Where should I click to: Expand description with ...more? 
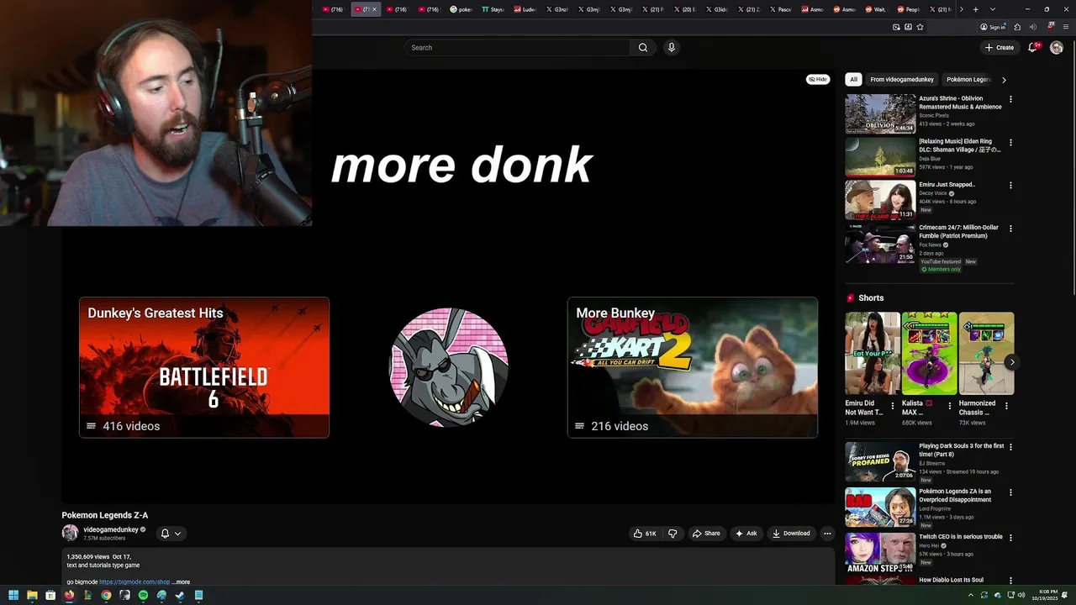[181, 582]
